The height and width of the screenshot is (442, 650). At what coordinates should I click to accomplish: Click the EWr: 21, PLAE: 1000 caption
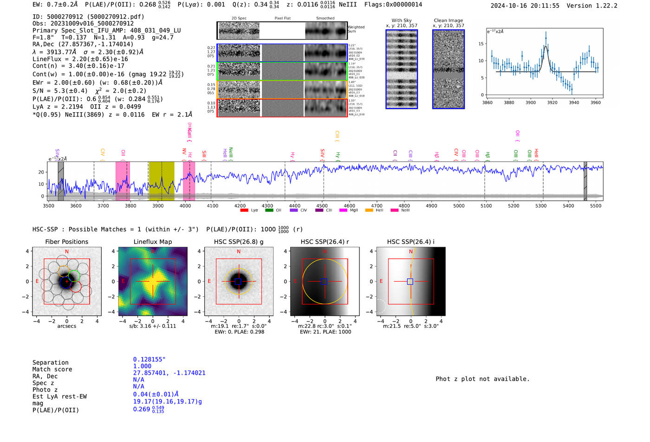click(325, 332)
